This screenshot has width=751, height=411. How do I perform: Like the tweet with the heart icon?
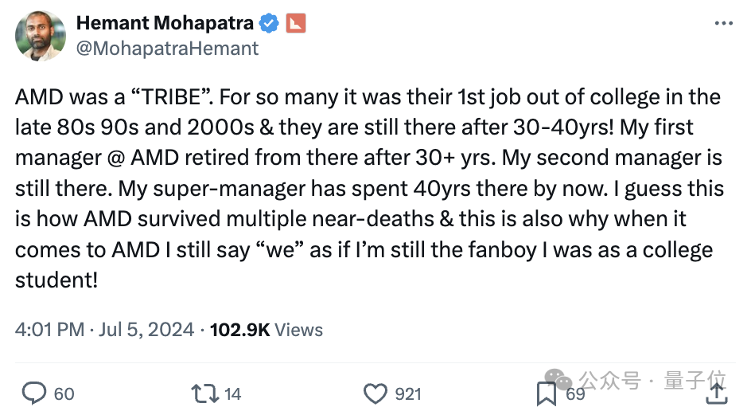(375, 393)
